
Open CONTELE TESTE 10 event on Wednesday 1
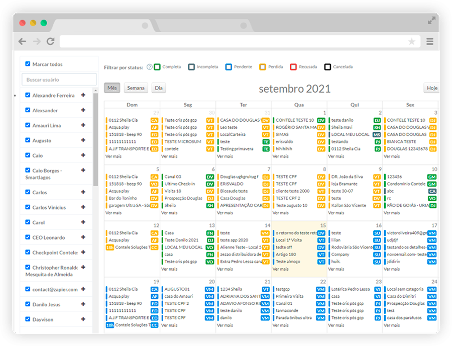299,120
